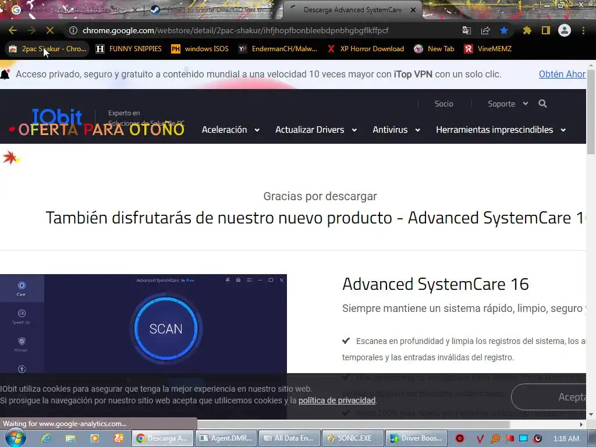Close the Descarga Advanced SystemCare tab

(413, 10)
